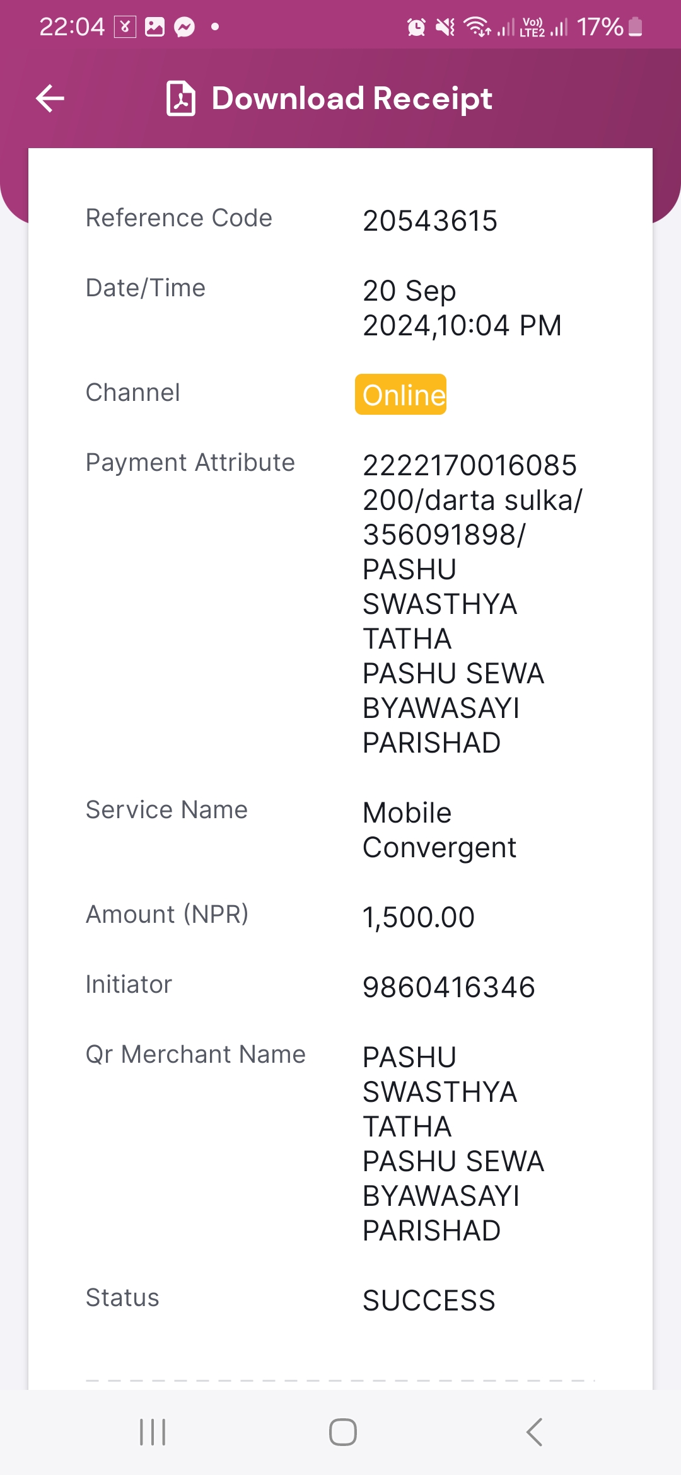This screenshot has height=1475, width=681.
Task: Tap the battery indicator icon
Action: [x=636, y=27]
